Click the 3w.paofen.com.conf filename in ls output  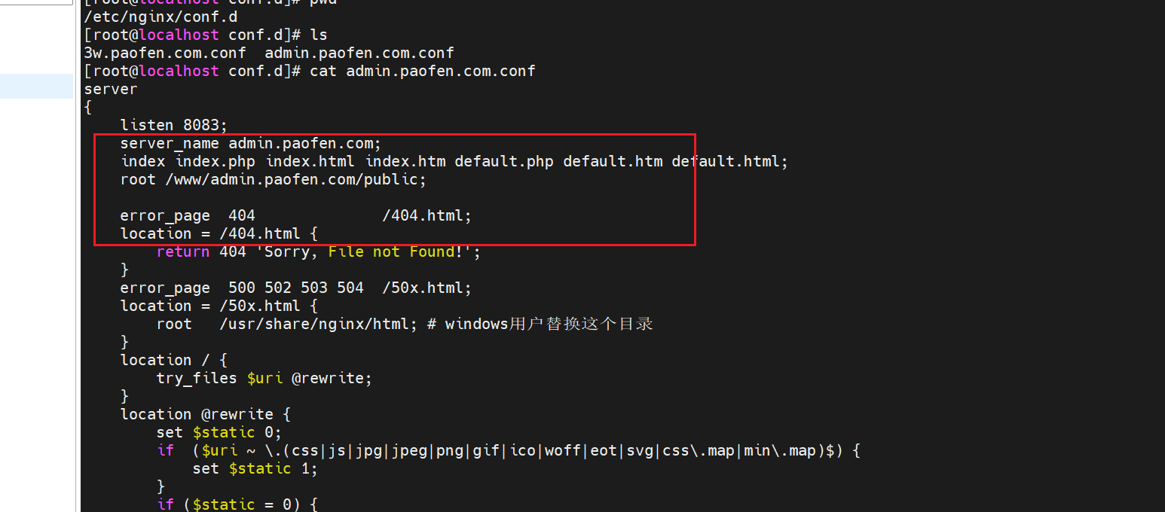tap(165, 53)
